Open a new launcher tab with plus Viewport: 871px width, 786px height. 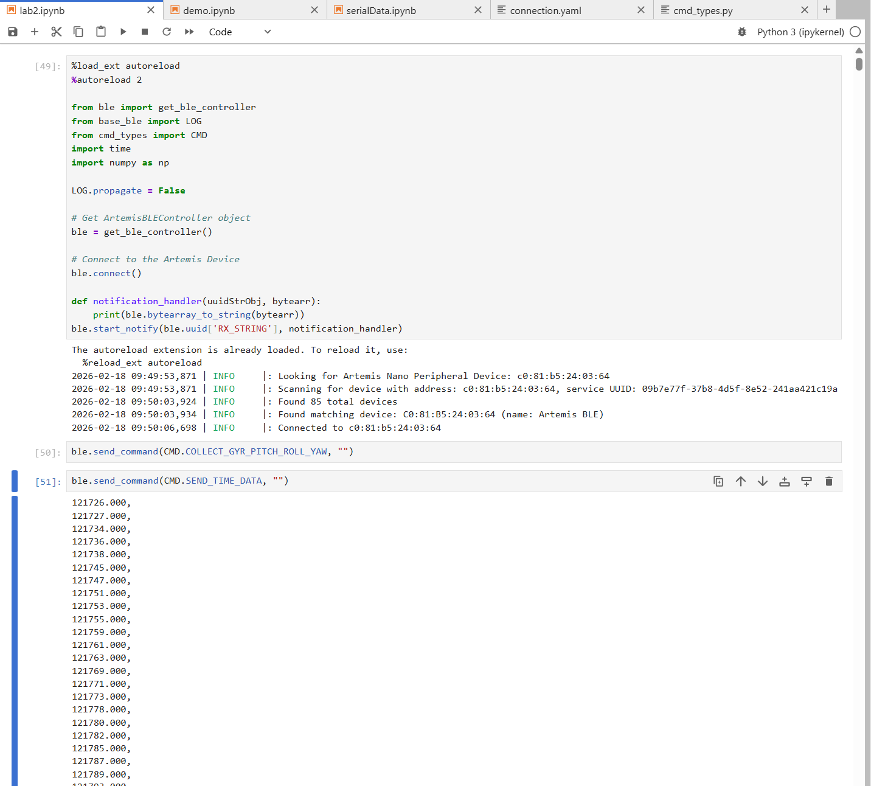tap(827, 9)
